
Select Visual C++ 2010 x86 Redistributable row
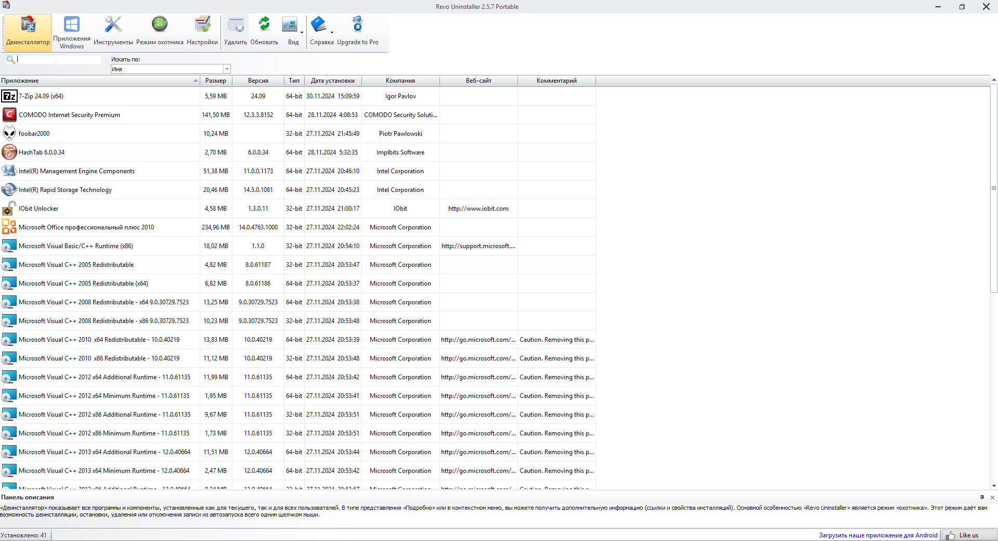pos(297,358)
